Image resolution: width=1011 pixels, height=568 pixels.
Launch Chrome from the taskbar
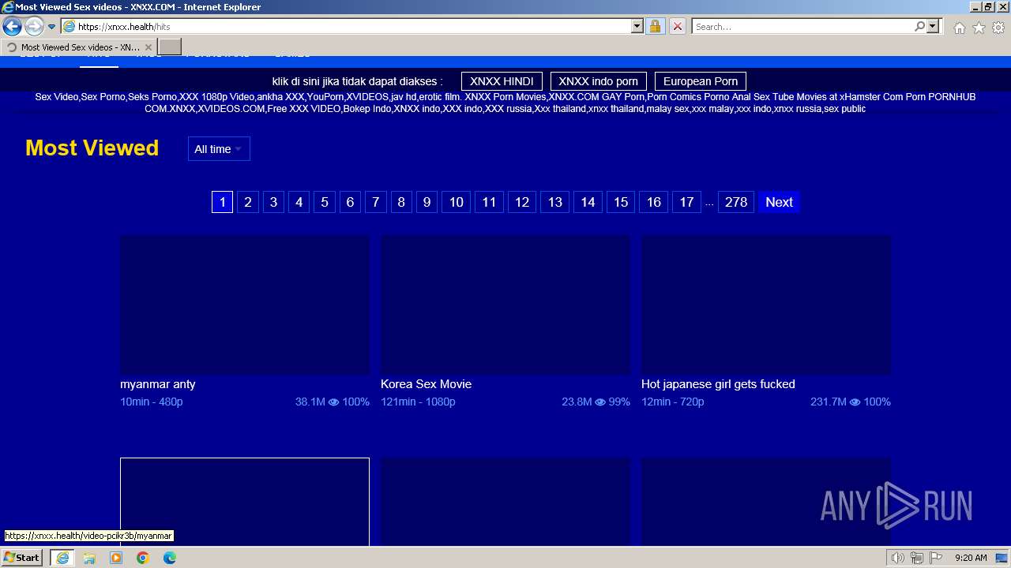(143, 558)
